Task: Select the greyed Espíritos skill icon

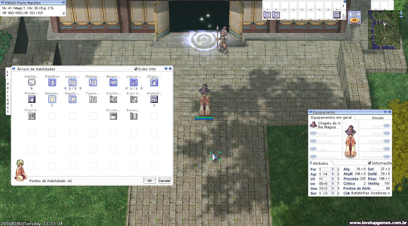Action: click(x=113, y=99)
